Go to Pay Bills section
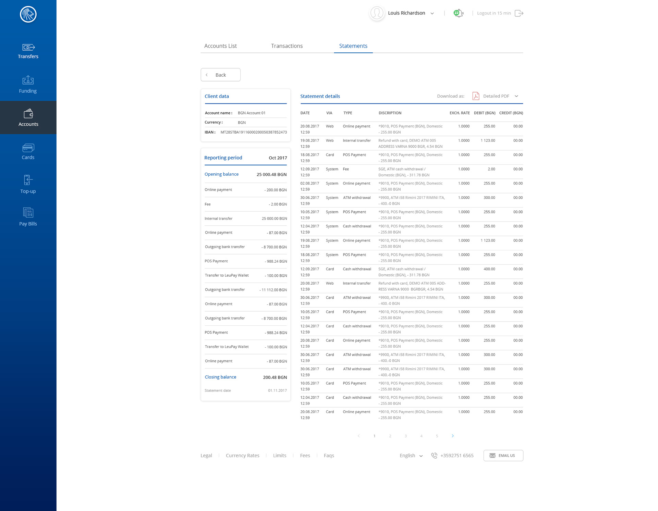Screen dimensions: 658x511 (28, 213)
